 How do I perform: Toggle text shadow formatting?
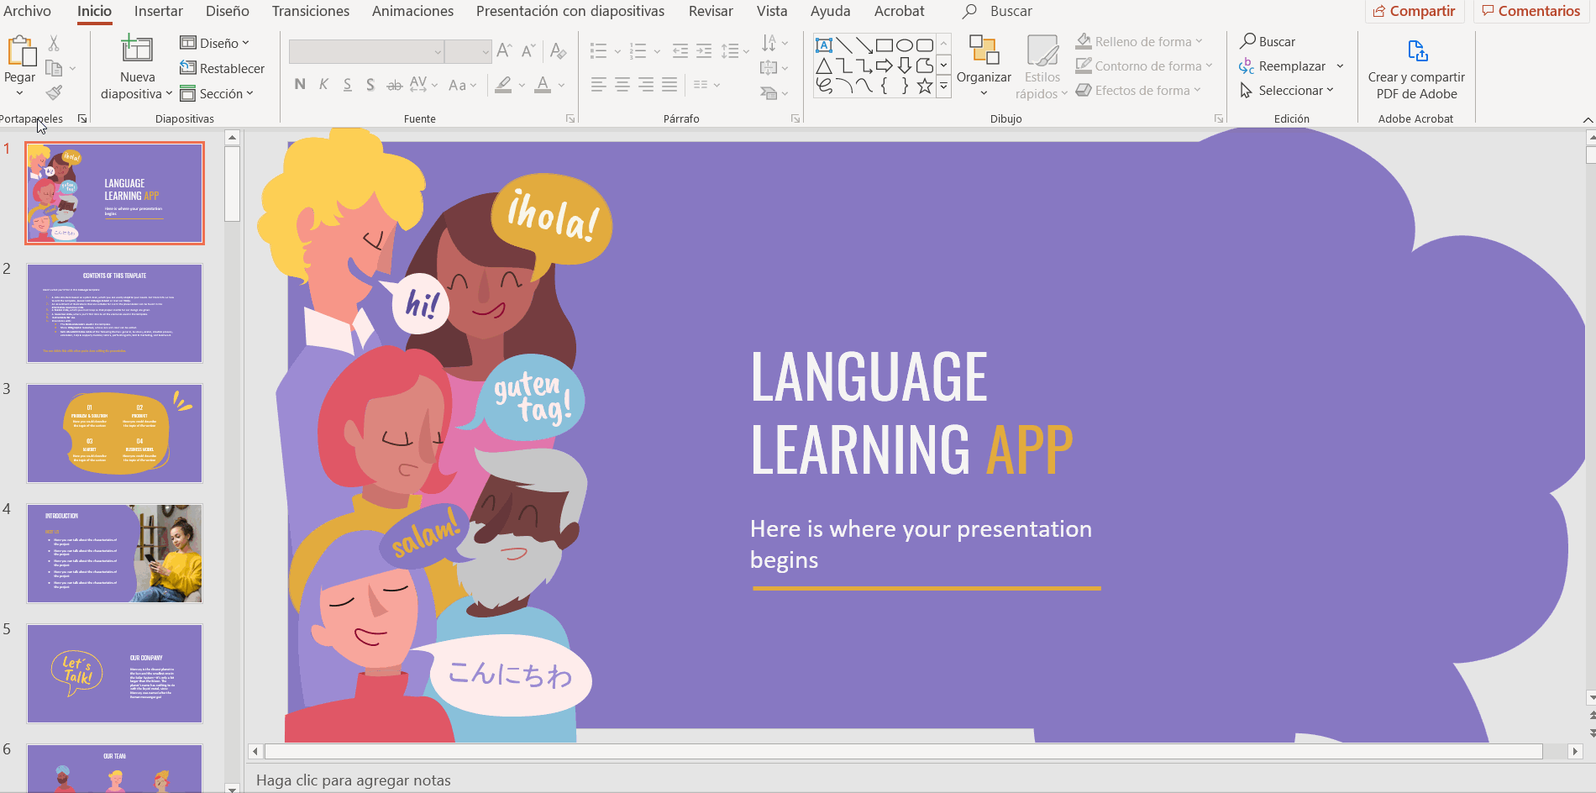click(x=370, y=84)
